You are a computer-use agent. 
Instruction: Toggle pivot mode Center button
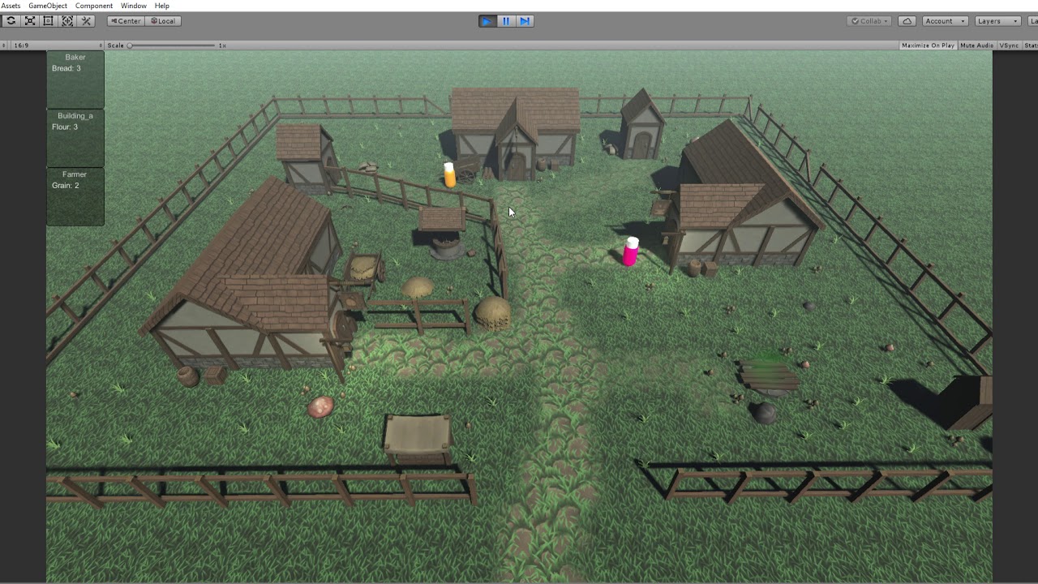pos(126,21)
